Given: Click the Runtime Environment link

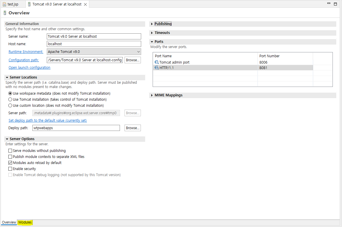Looking at the screenshot, I should (x=26, y=52).
